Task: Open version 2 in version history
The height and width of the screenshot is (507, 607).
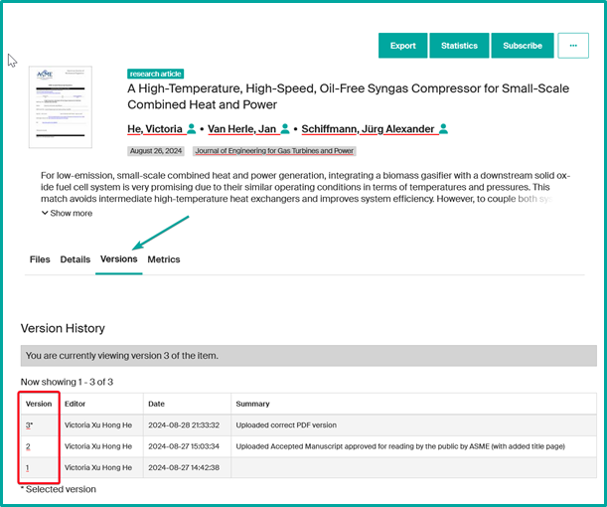Action: (29, 446)
